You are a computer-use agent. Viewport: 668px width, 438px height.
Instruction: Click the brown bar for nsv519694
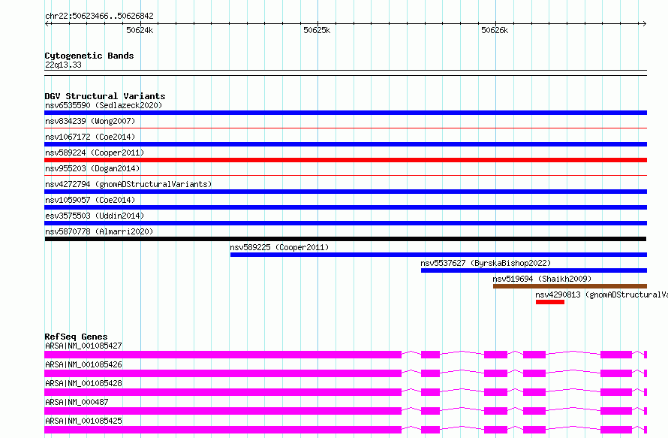pyautogui.click(x=570, y=286)
